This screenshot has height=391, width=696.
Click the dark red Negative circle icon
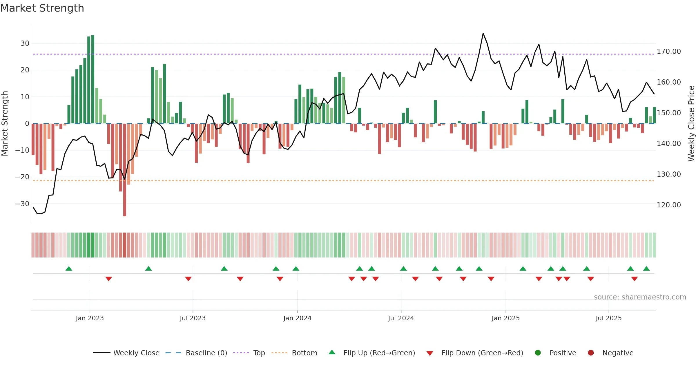pos(591,353)
